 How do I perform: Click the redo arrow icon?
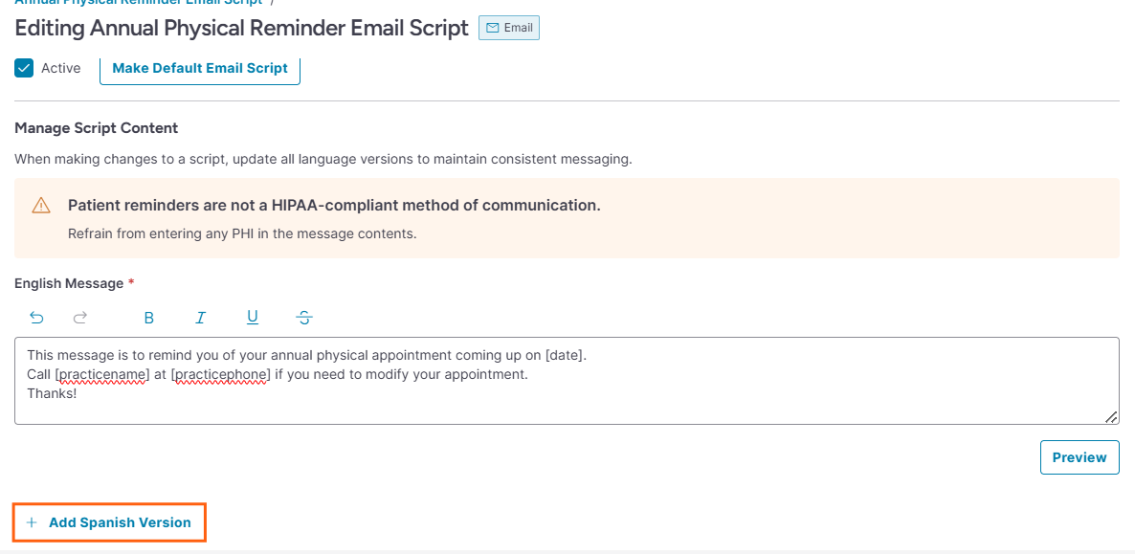point(80,318)
